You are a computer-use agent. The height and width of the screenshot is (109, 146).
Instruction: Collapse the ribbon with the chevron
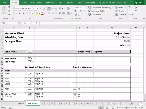pos(144,18)
